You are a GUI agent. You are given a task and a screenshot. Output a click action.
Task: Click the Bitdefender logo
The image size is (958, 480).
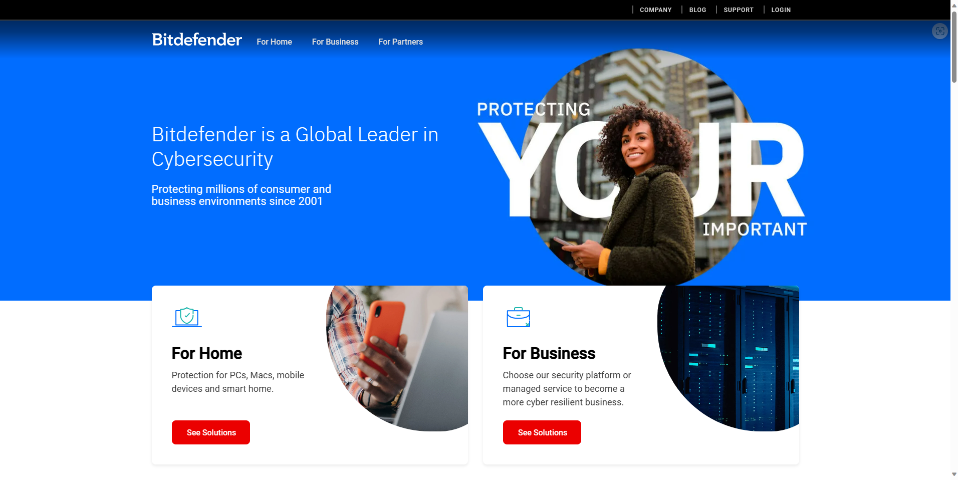click(197, 40)
